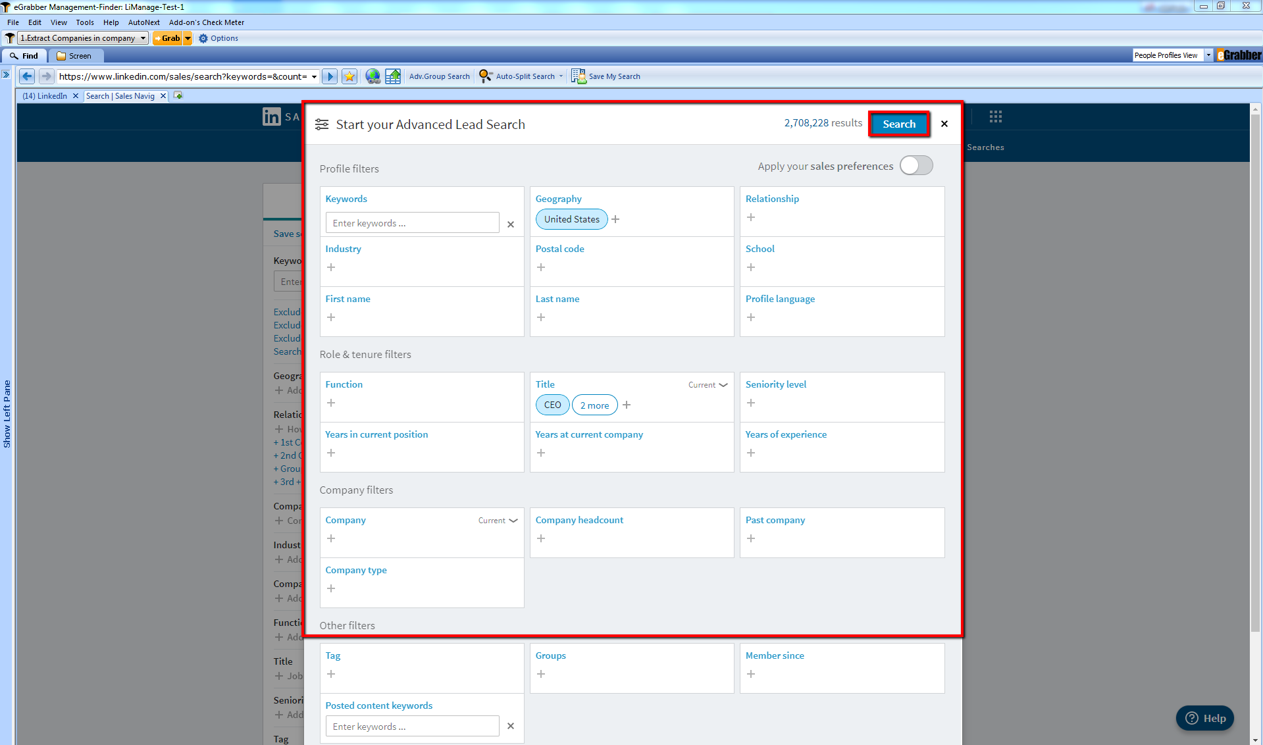The width and height of the screenshot is (1263, 745).
Task: Add an Industry filter with plus
Action: pyautogui.click(x=331, y=267)
